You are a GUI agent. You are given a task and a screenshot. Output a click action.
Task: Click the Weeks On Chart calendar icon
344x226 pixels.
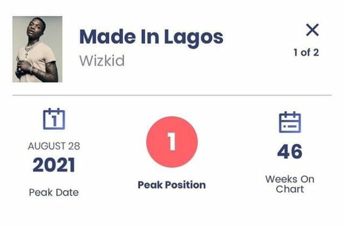pyautogui.click(x=289, y=122)
